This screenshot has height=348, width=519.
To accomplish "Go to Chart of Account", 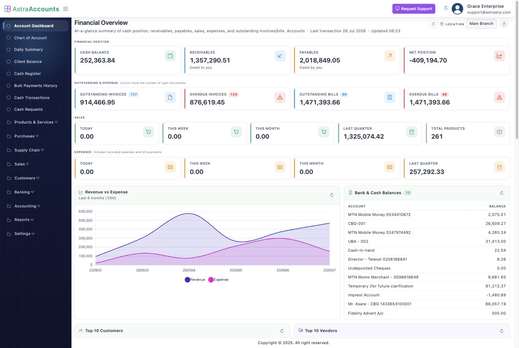I will click(35, 38).
